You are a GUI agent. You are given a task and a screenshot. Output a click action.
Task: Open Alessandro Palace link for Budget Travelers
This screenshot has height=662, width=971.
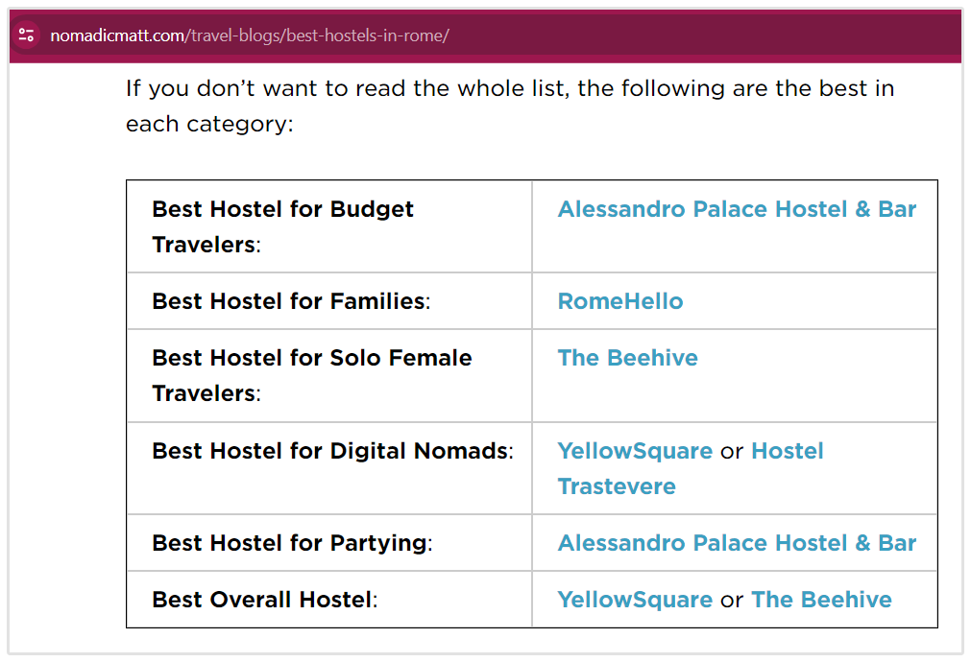[x=737, y=209]
